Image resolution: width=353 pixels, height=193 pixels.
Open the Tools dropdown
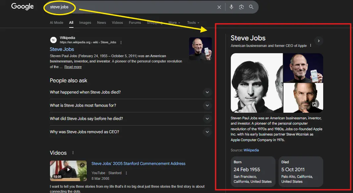coord(193,23)
